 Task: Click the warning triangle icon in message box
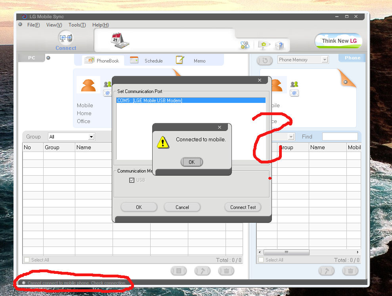pos(163,142)
